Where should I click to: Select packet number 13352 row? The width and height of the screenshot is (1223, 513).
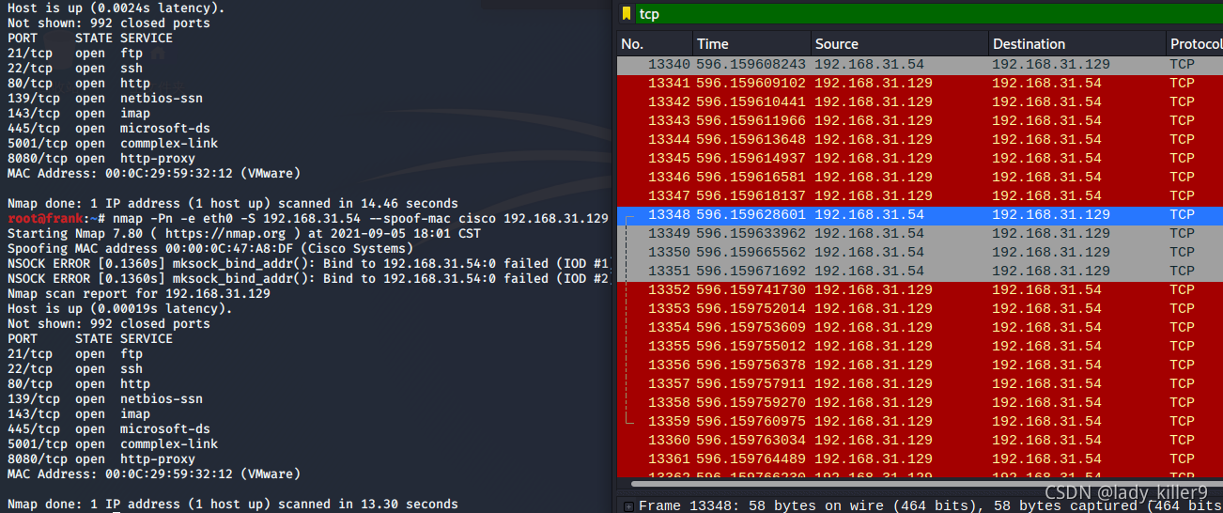(920, 290)
